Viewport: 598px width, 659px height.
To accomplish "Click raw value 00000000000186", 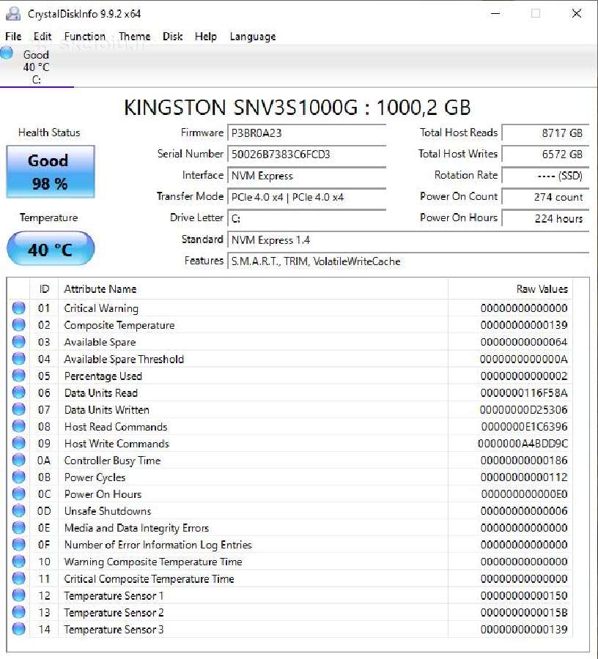I will pyautogui.click(x=524, y=461).
